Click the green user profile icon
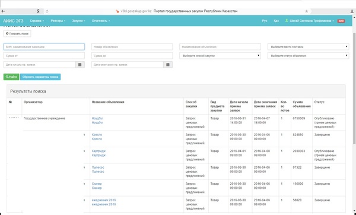The height and width of the screenshot is (215, 356). click(287, 21)
